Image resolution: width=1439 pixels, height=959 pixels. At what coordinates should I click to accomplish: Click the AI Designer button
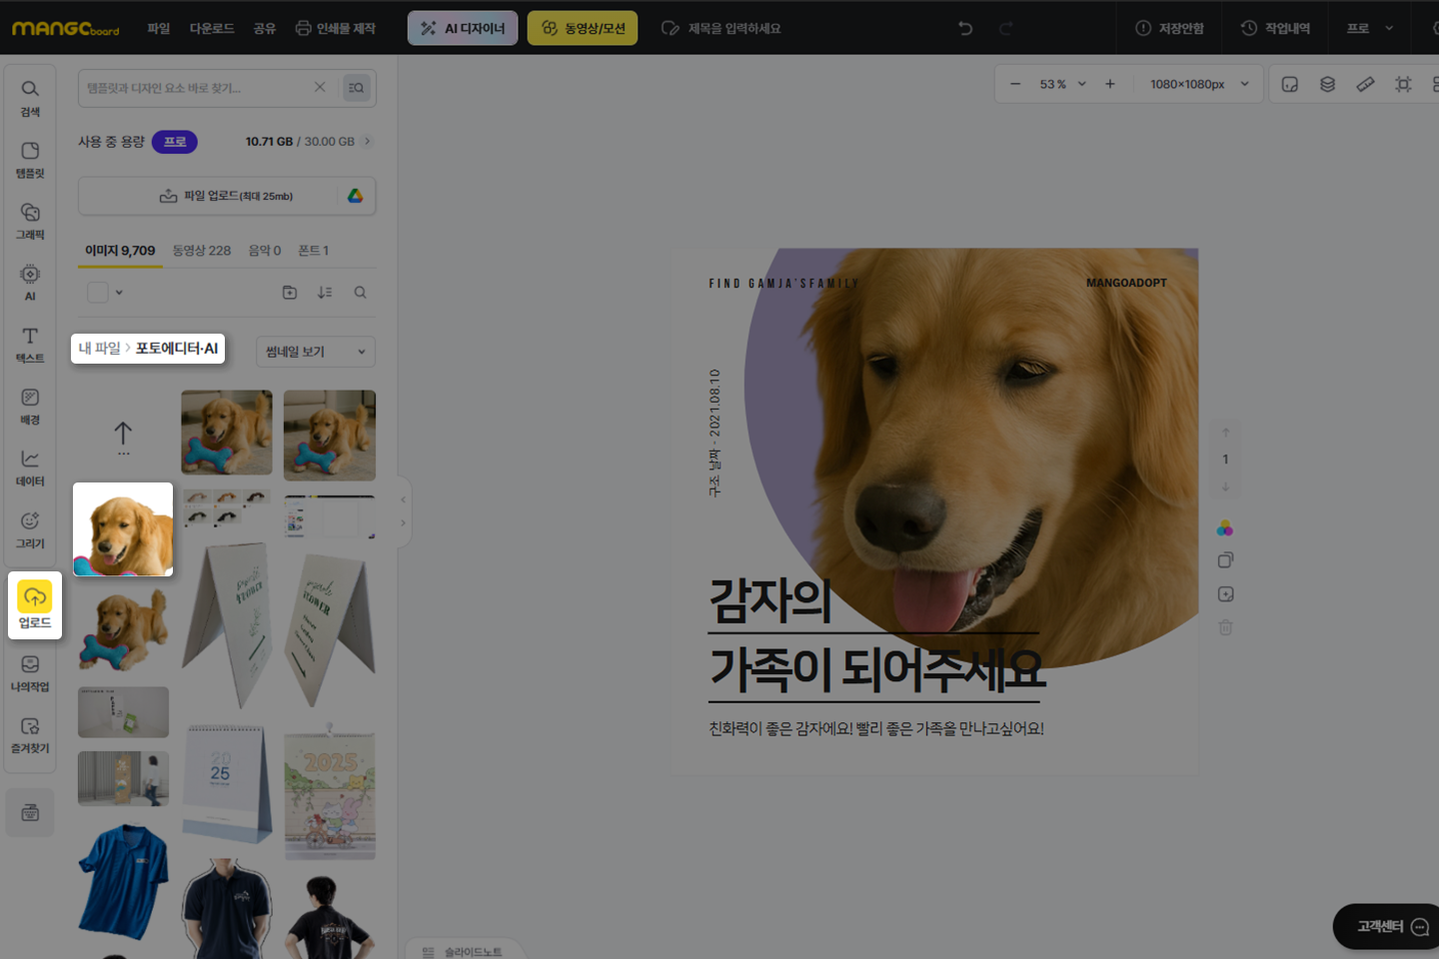point(463,28)
